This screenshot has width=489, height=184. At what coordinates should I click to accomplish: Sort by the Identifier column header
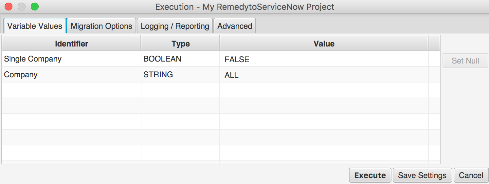[71, 44]
